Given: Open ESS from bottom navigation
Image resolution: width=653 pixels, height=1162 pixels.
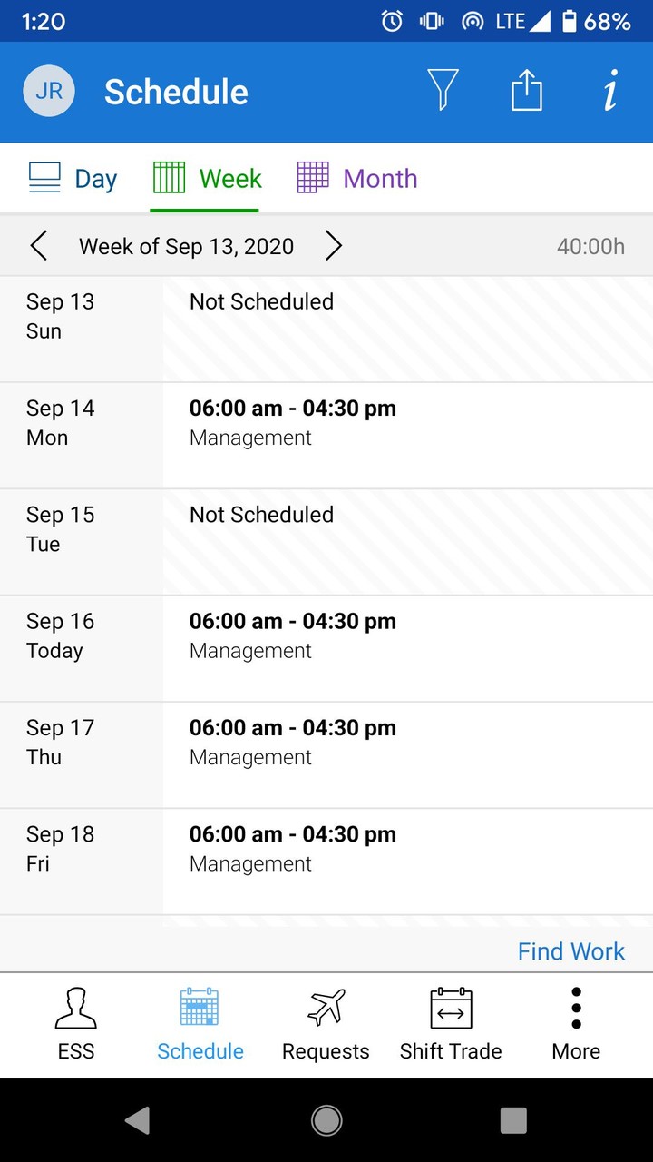Looking at the screenshot, I should (76, 1024).
